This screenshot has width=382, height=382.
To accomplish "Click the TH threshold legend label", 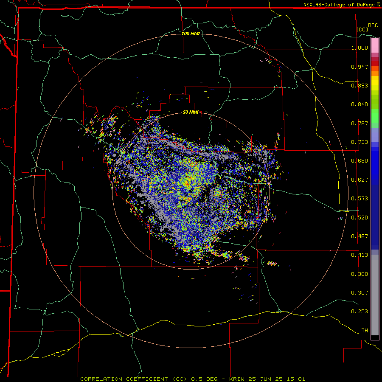I will pos(365,331).
